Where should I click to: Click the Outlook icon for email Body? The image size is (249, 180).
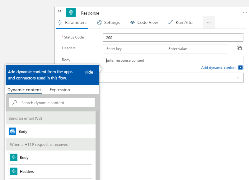coord(12,131)
